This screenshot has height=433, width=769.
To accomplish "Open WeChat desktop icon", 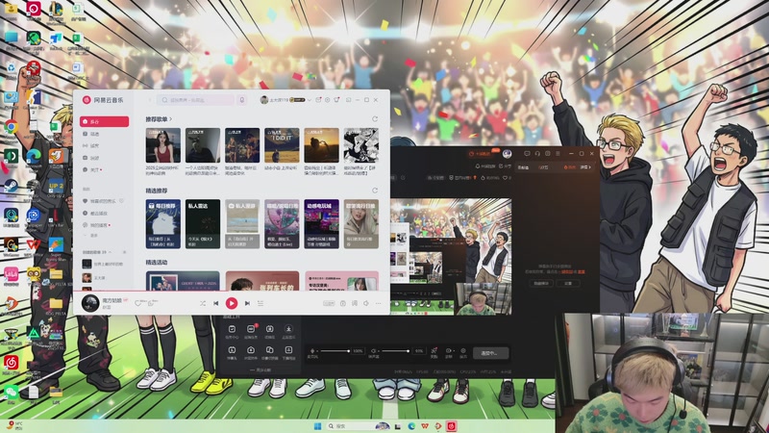I will tap(11, 392).
